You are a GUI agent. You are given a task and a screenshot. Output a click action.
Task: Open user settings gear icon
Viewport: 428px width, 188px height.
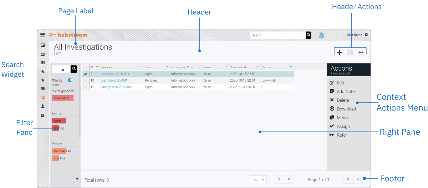click(366, 35)
